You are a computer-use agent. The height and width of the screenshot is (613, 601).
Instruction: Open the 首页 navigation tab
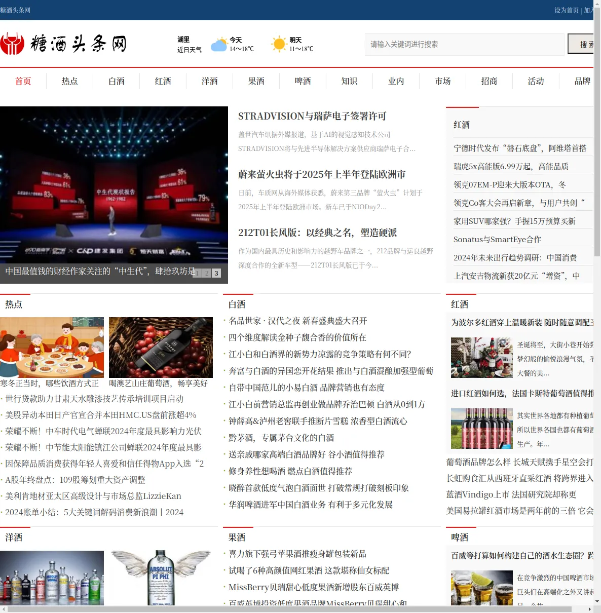pyautogui.click(x=23, y=81)
